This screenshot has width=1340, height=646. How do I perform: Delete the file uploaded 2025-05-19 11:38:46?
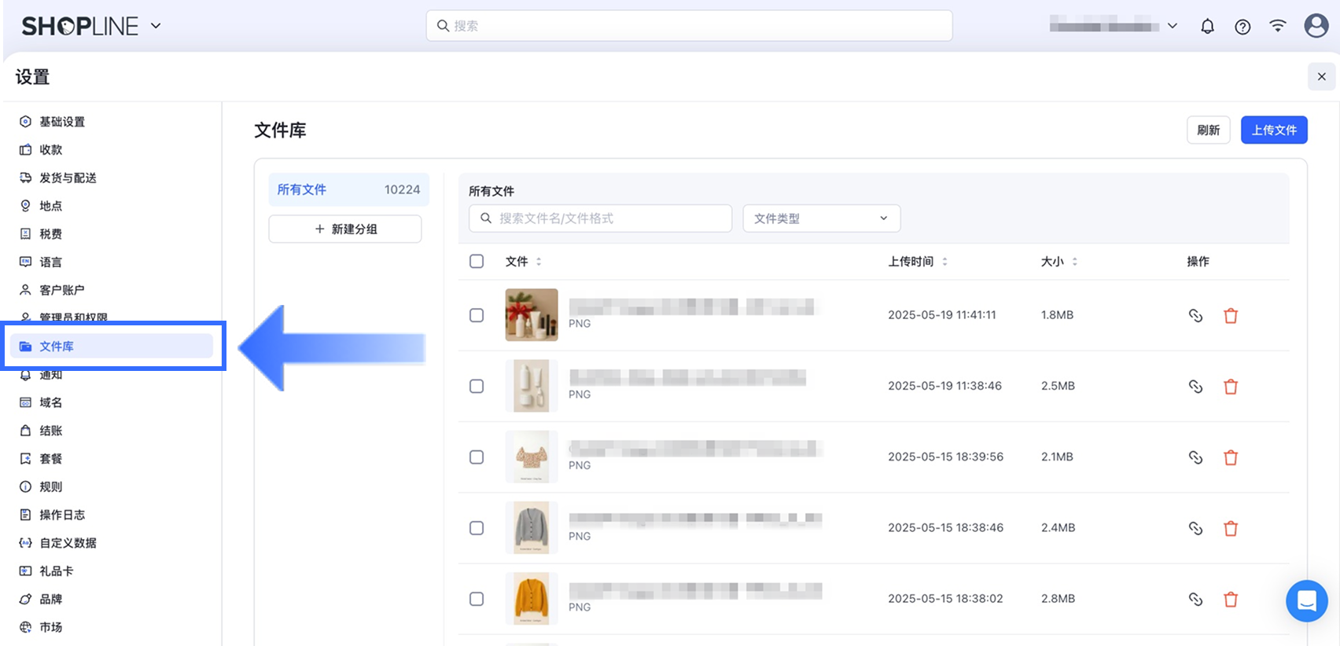coord(1231,387)
